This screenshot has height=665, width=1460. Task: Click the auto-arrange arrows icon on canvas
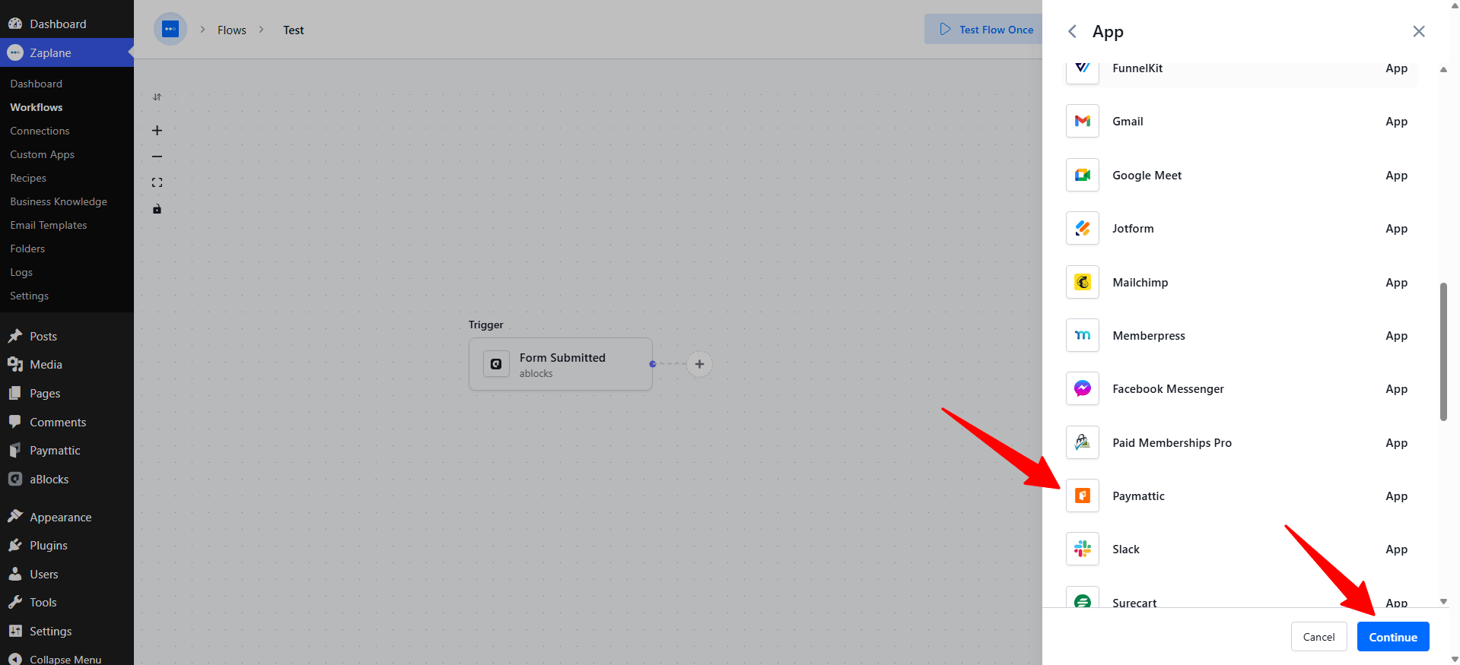(x=157, y=97)
